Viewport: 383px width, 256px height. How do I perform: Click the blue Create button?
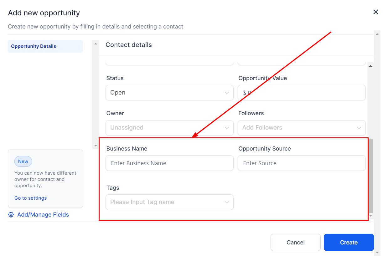[349, 243]
